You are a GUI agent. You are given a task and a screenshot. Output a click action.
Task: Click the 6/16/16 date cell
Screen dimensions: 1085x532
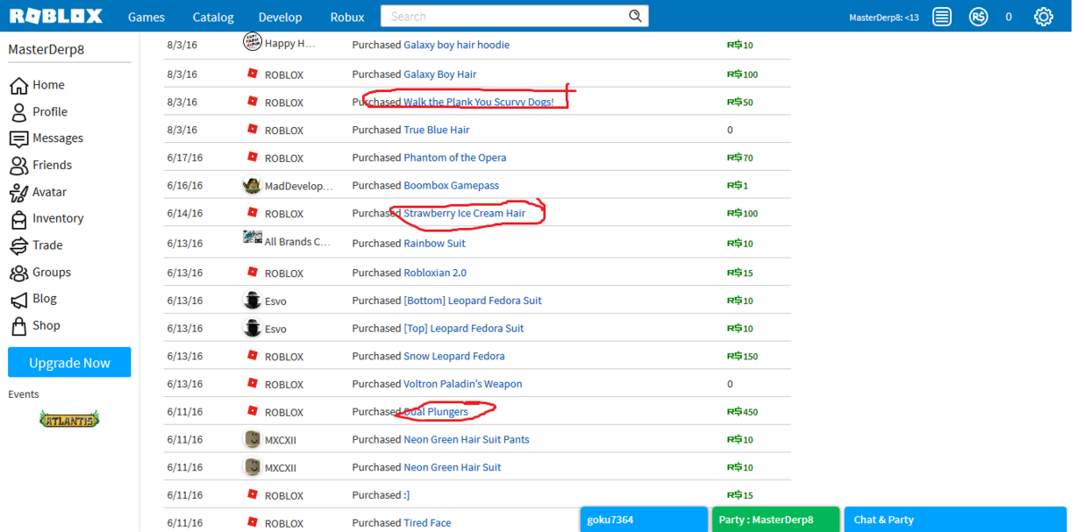click(184, 186)
